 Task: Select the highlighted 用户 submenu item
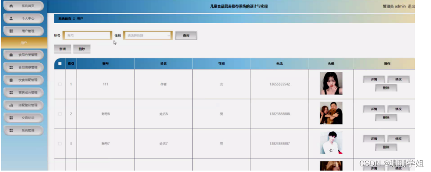click(x=24, y=43)
